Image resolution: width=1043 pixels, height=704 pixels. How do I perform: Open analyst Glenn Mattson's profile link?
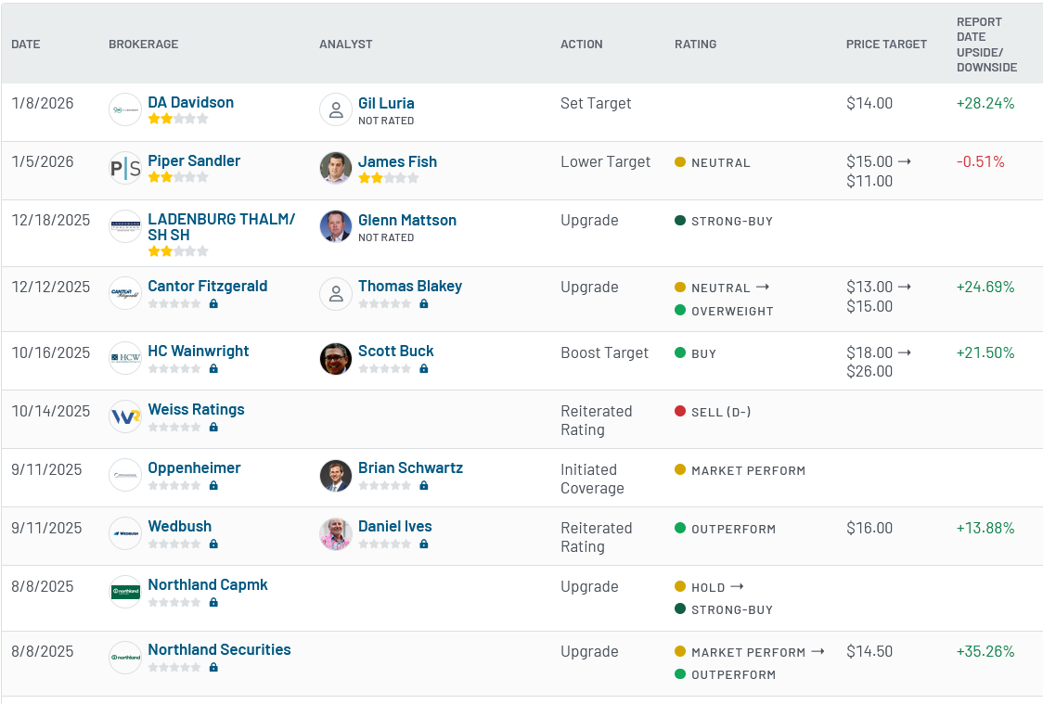click(x=407, y=220)
